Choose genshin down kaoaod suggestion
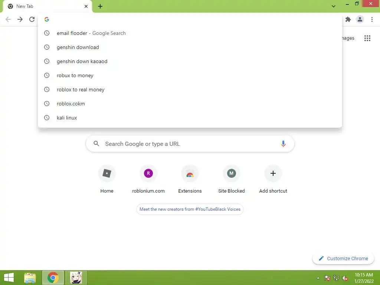380x285 pixels. tap(190, 61)
